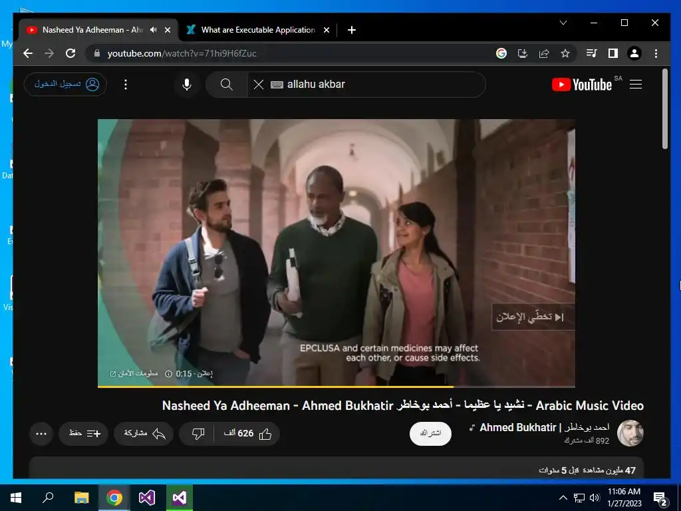Open the media control icon in Chrome toolbar

pyautogui.click(x=591, y=53)
